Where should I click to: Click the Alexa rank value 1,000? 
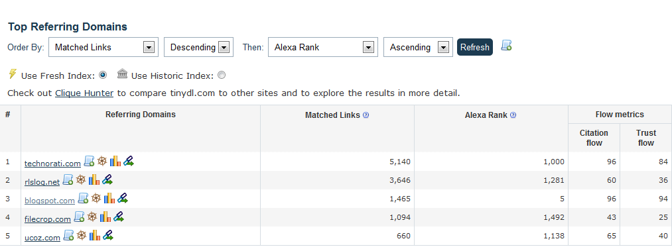554,162
